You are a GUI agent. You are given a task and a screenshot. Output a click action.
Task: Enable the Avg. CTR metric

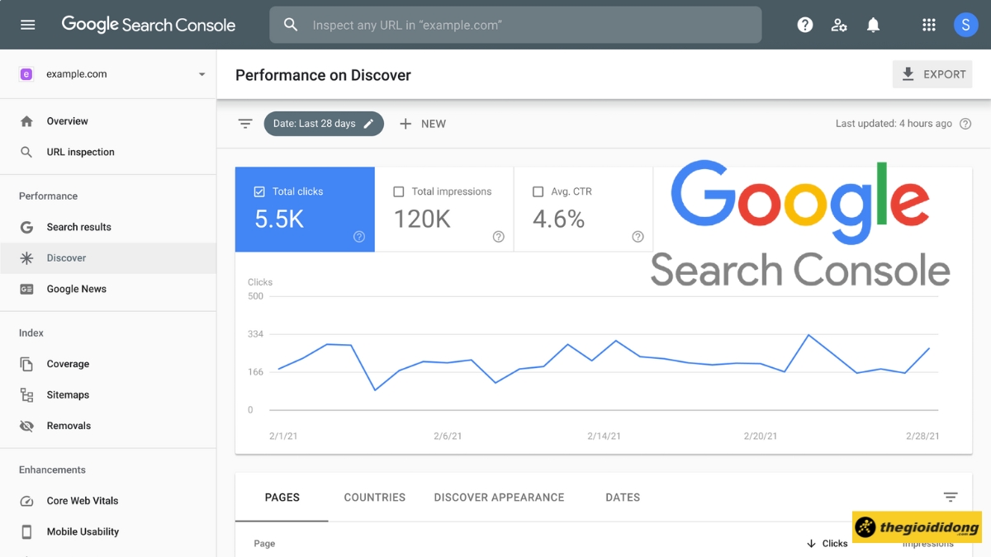coord(539,191)
